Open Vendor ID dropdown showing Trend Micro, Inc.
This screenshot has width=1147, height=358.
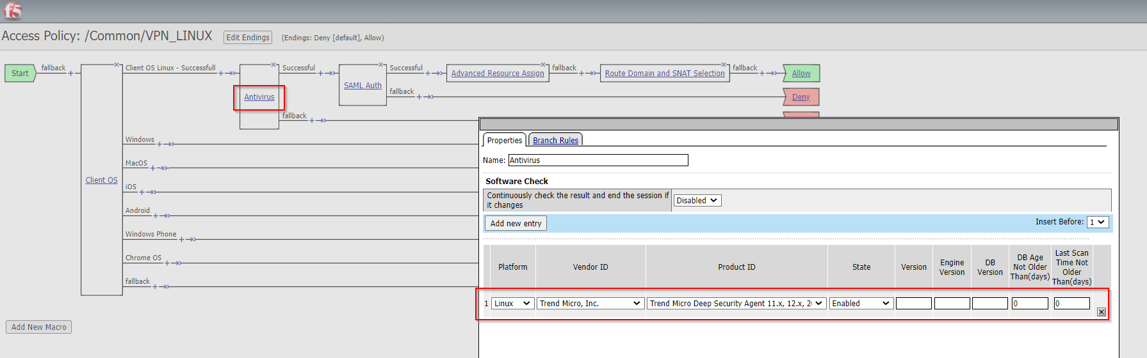click(x=590, y=303)
